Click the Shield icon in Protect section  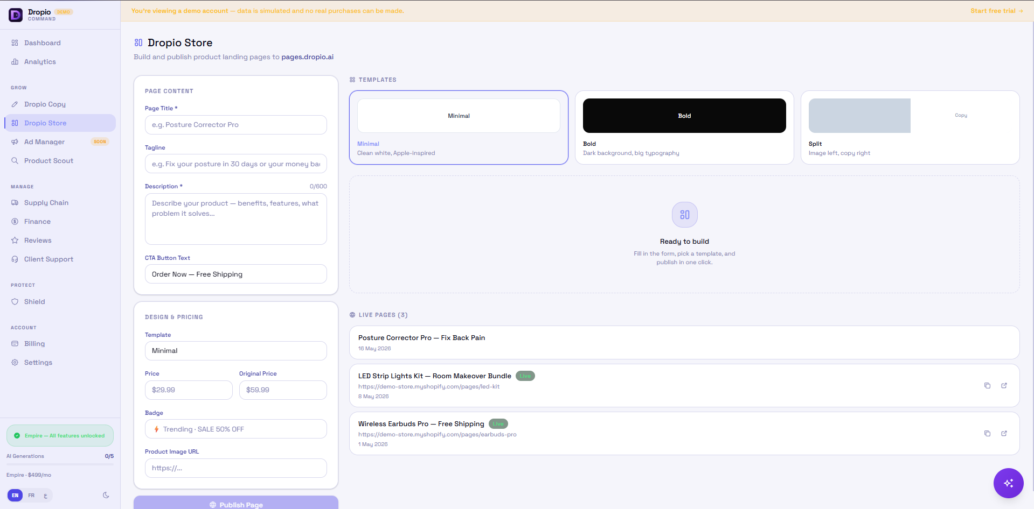coord(15,302)
